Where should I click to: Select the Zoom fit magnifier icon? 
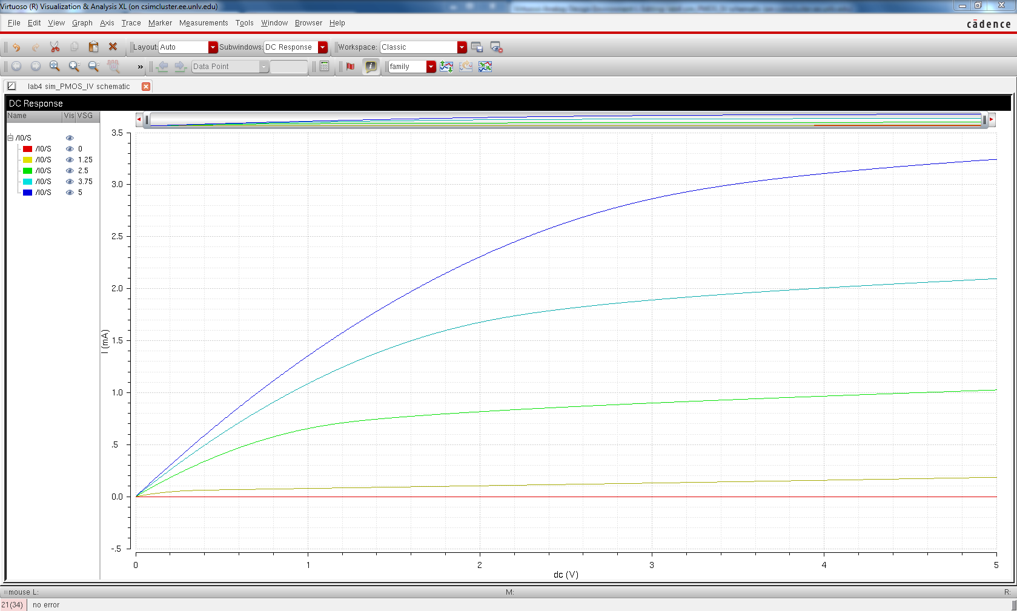[55, 66]
